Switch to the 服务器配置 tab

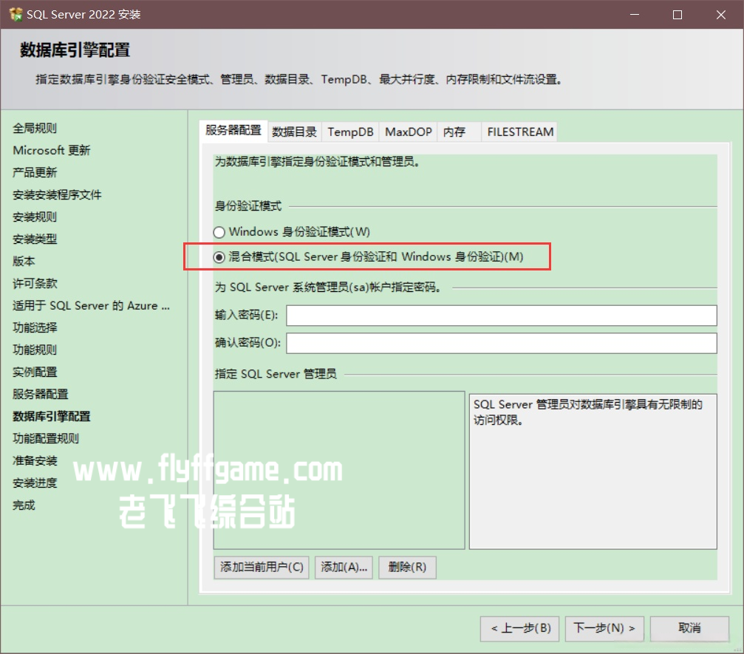(233, 131)
